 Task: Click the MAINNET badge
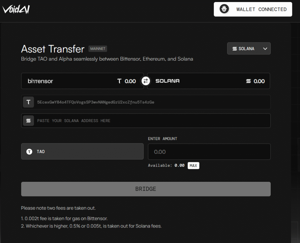tap(98, 49)
